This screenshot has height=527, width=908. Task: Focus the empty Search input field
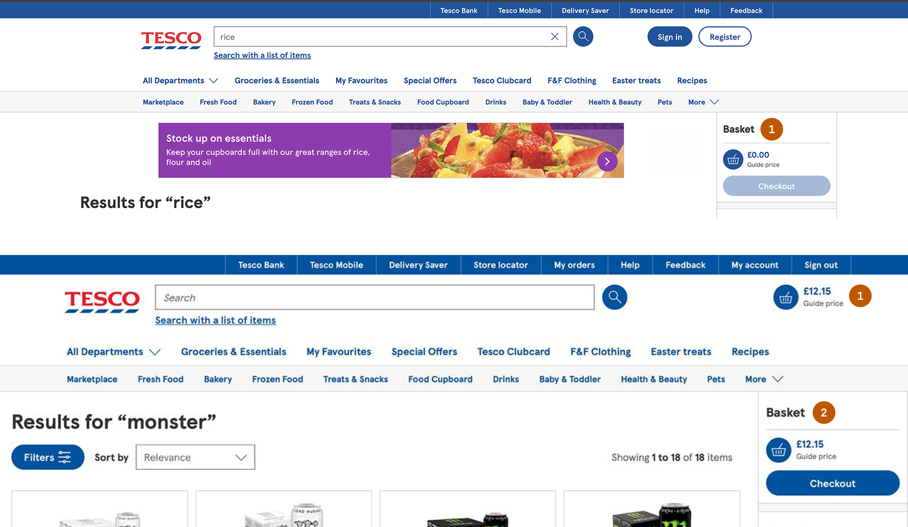(375, 297)
